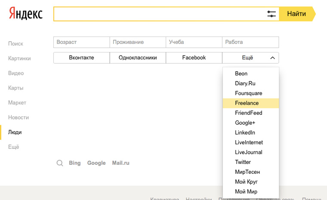Click the magnifier icon near Bing

click(60, 163)
